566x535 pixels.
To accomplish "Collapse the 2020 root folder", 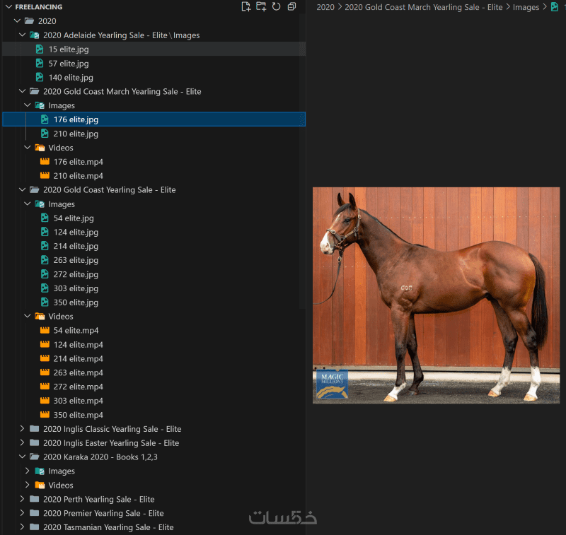I will point(17,21).
